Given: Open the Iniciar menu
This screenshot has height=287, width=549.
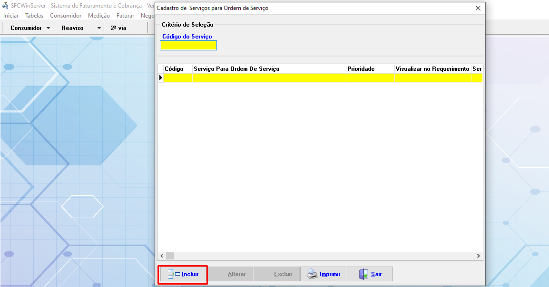Looking at the screenshot, I should pyautogui.click(x=11, y=16).
